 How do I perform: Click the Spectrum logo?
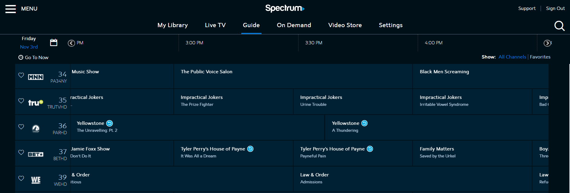pyautogui.click(x=285, y=8)
